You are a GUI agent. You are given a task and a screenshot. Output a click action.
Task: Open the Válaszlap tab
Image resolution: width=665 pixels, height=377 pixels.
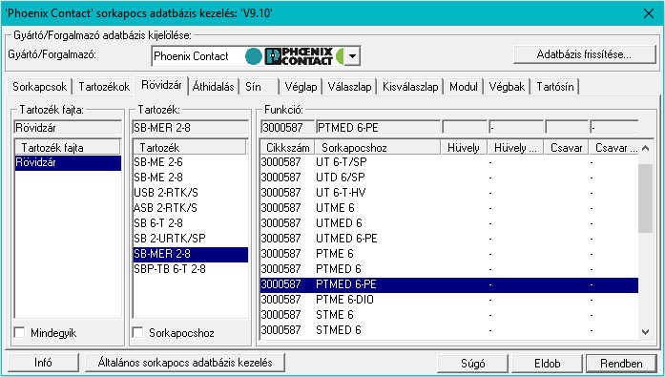click(x=349, y=87)
